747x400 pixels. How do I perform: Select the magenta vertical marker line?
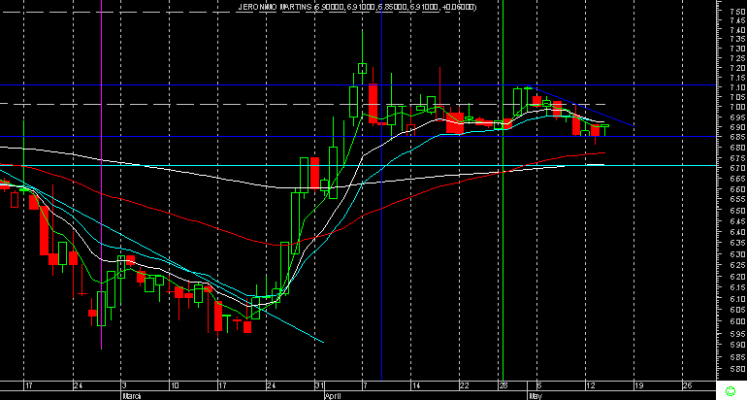[102, 175]
